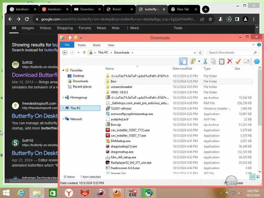Open the File ribbon tab
The image size is (264, 198).
[x=67, y=45]
